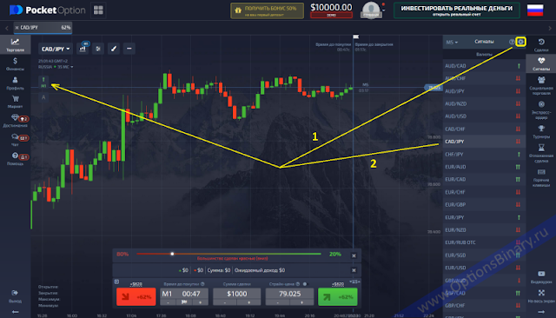
Task: Close the profit summary bar
Action: point(354,270)
